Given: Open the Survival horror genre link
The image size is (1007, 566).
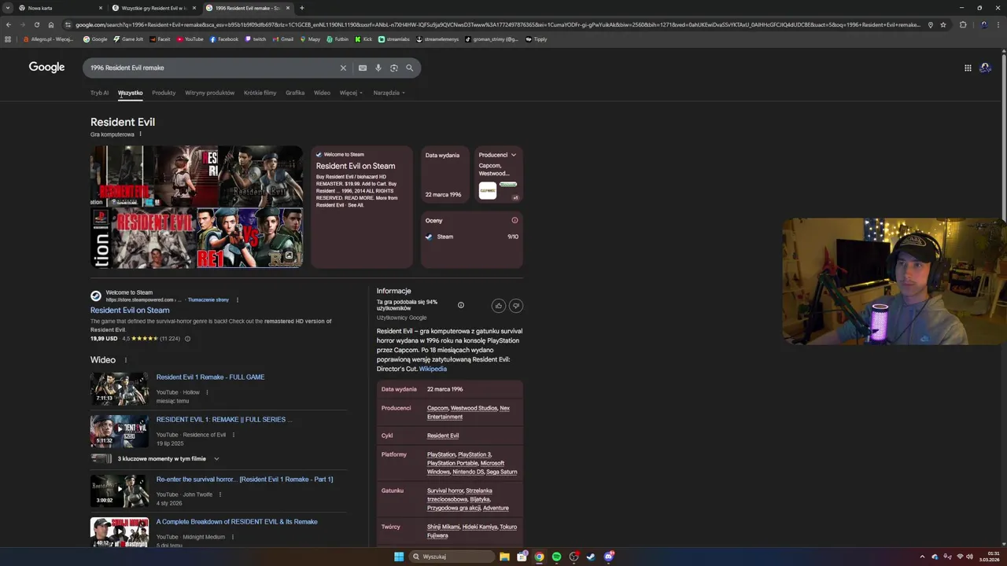Looking at the screenshot, I should pyautogui.click(x=445, y=491).
